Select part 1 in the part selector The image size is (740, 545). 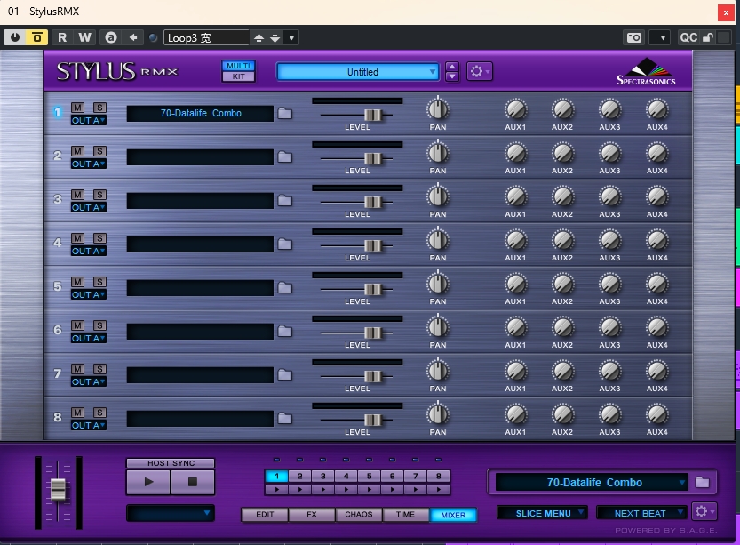click(276, 476)
